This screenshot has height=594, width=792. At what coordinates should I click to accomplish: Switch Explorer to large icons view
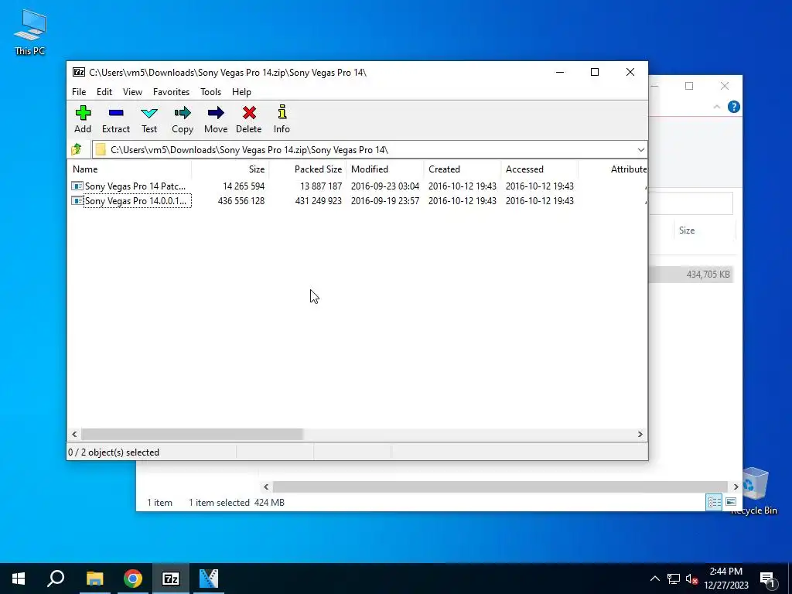(x=730, y=501)
